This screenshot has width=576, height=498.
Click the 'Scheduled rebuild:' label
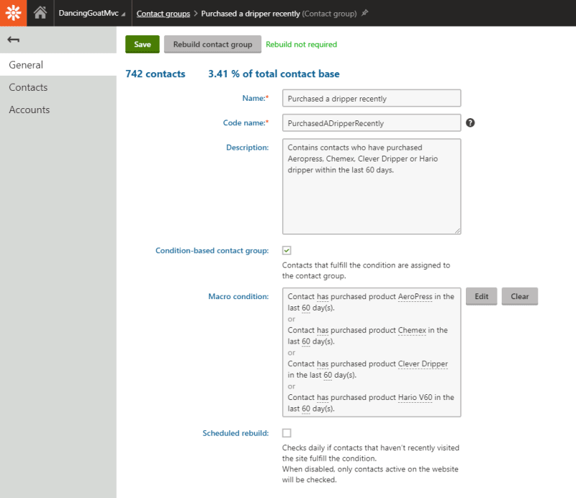click(x=235, y=433)
